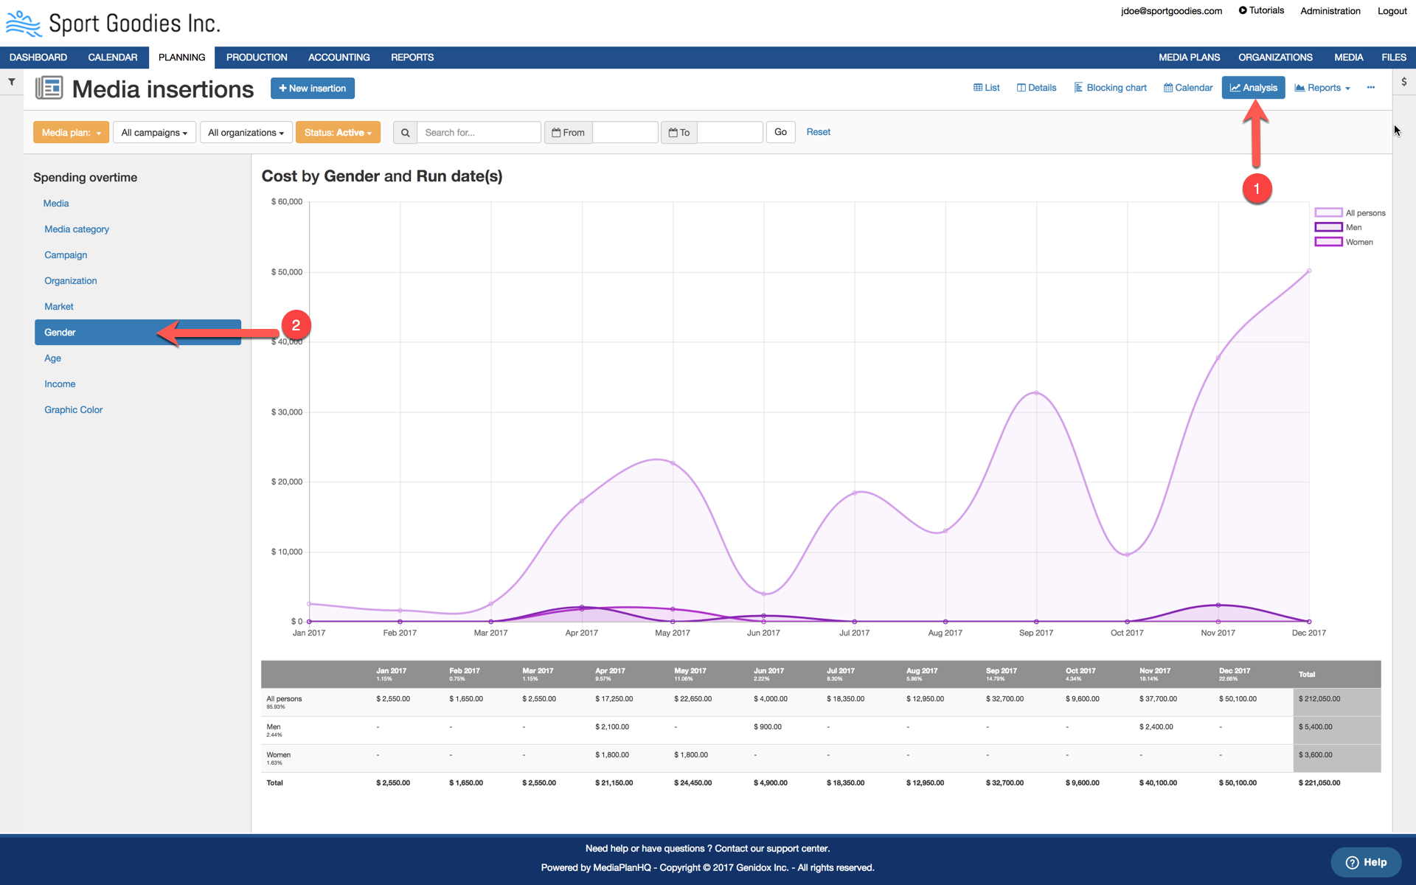Click the New insertion button
Viewport: 1416px width, 885px height.
tap(312, 88)
